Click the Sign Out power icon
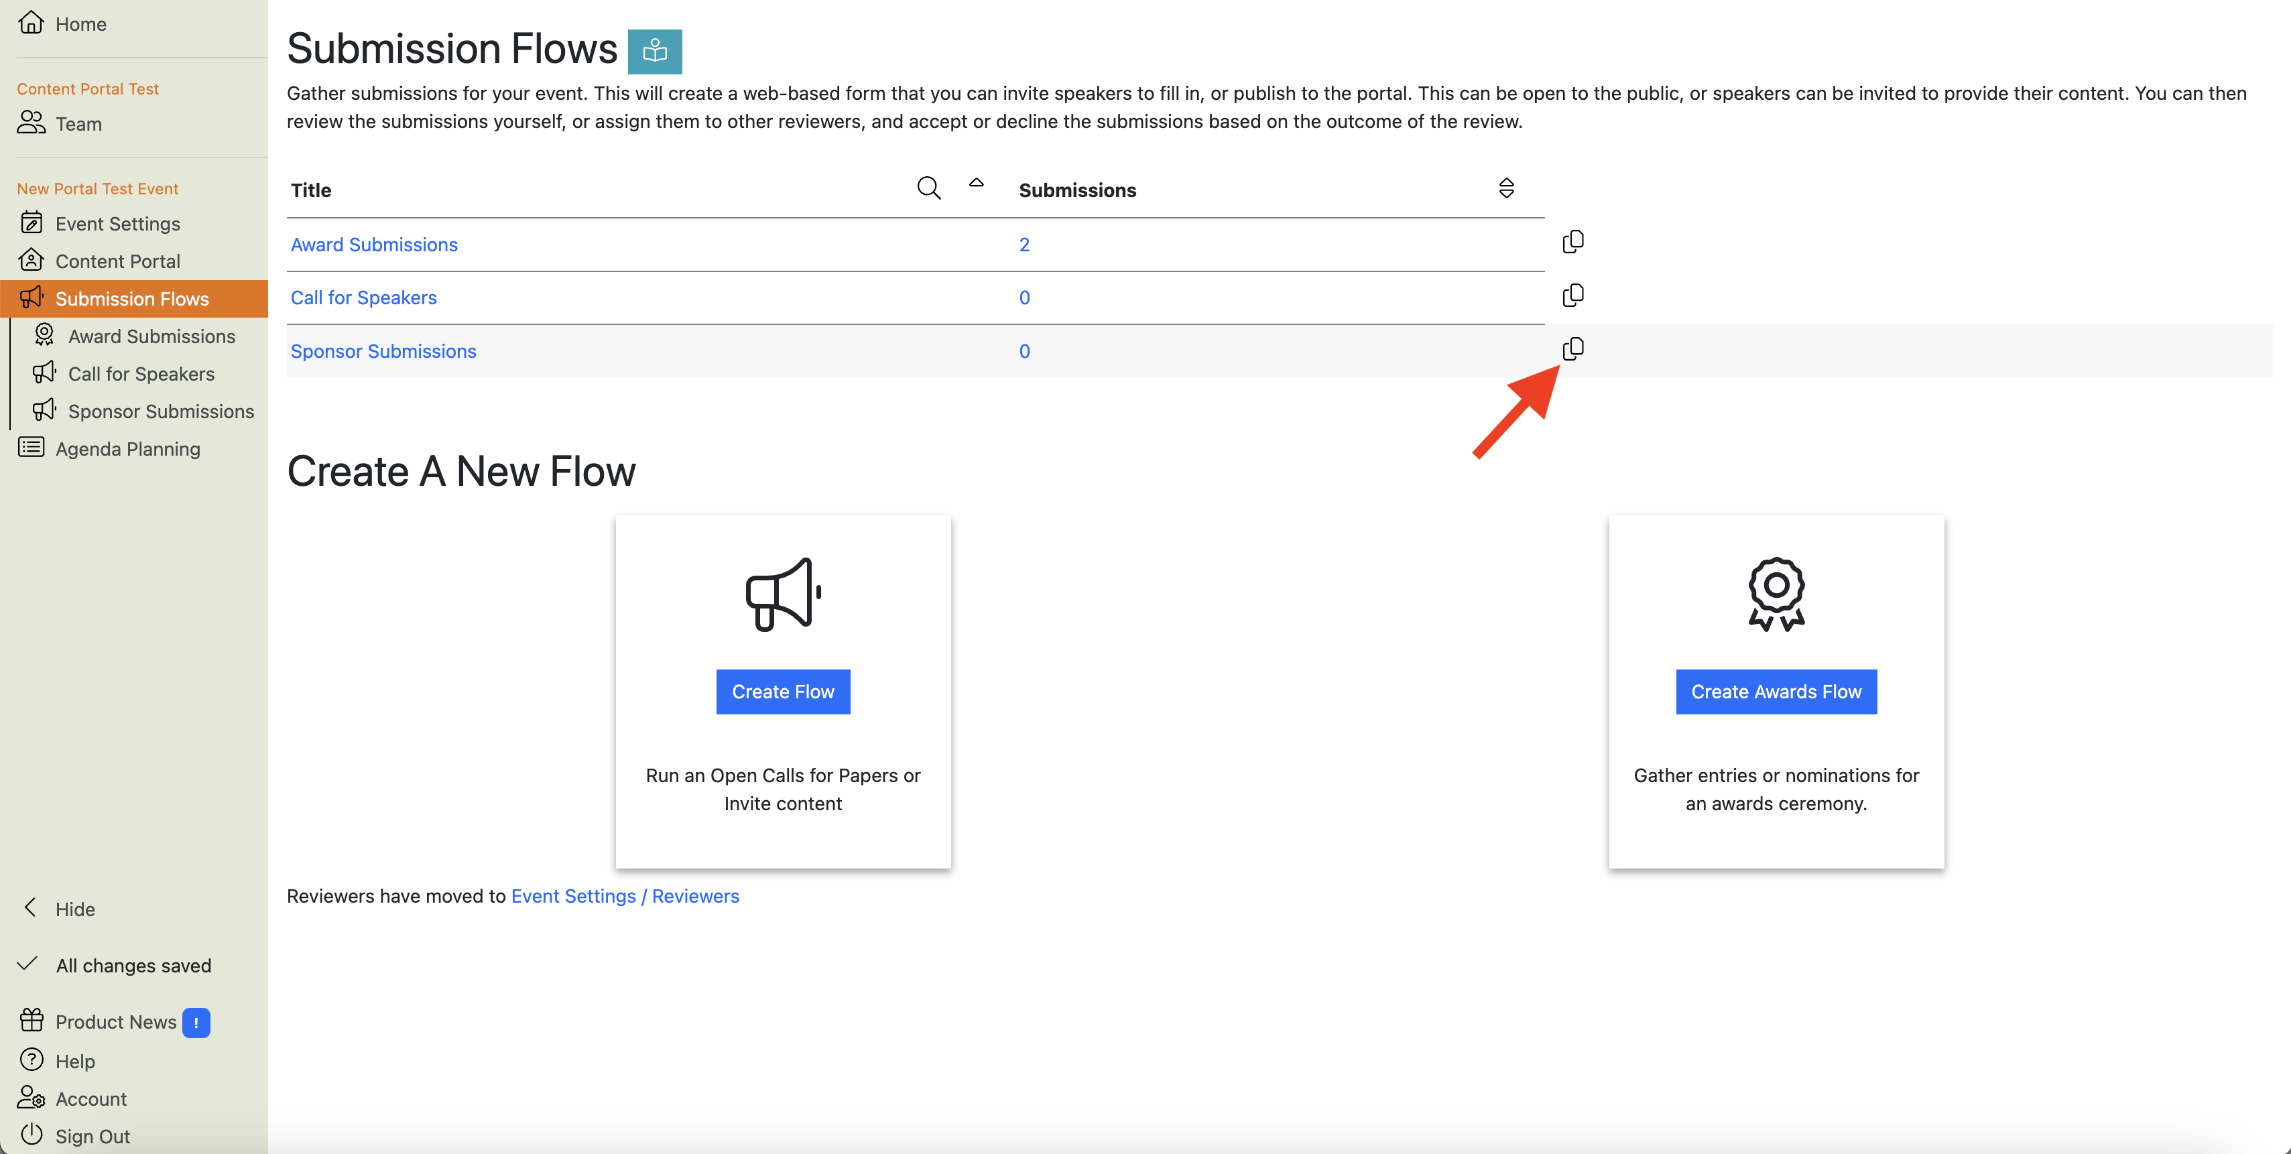Image resolution: width=2291 pixels, height=1154 pixels. click(31, 1133)
